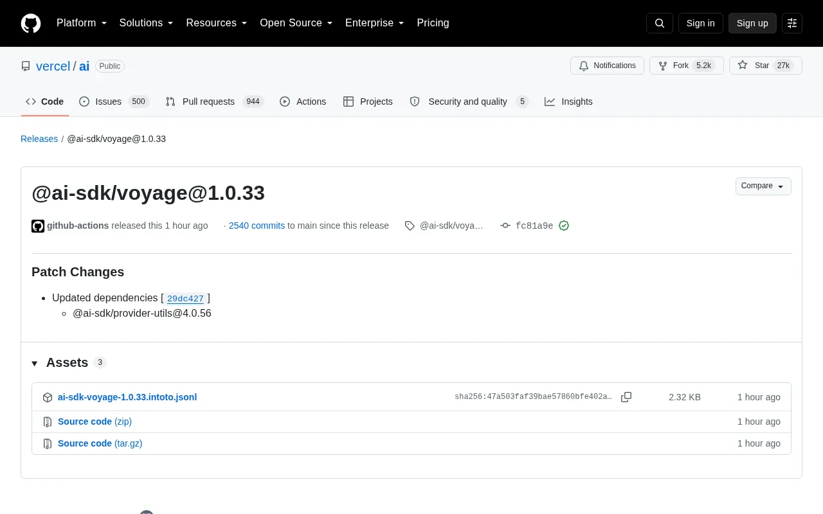Click the tag icon for @ai-sdk/voya…
The image size is (823, 514).
[410, 226]
